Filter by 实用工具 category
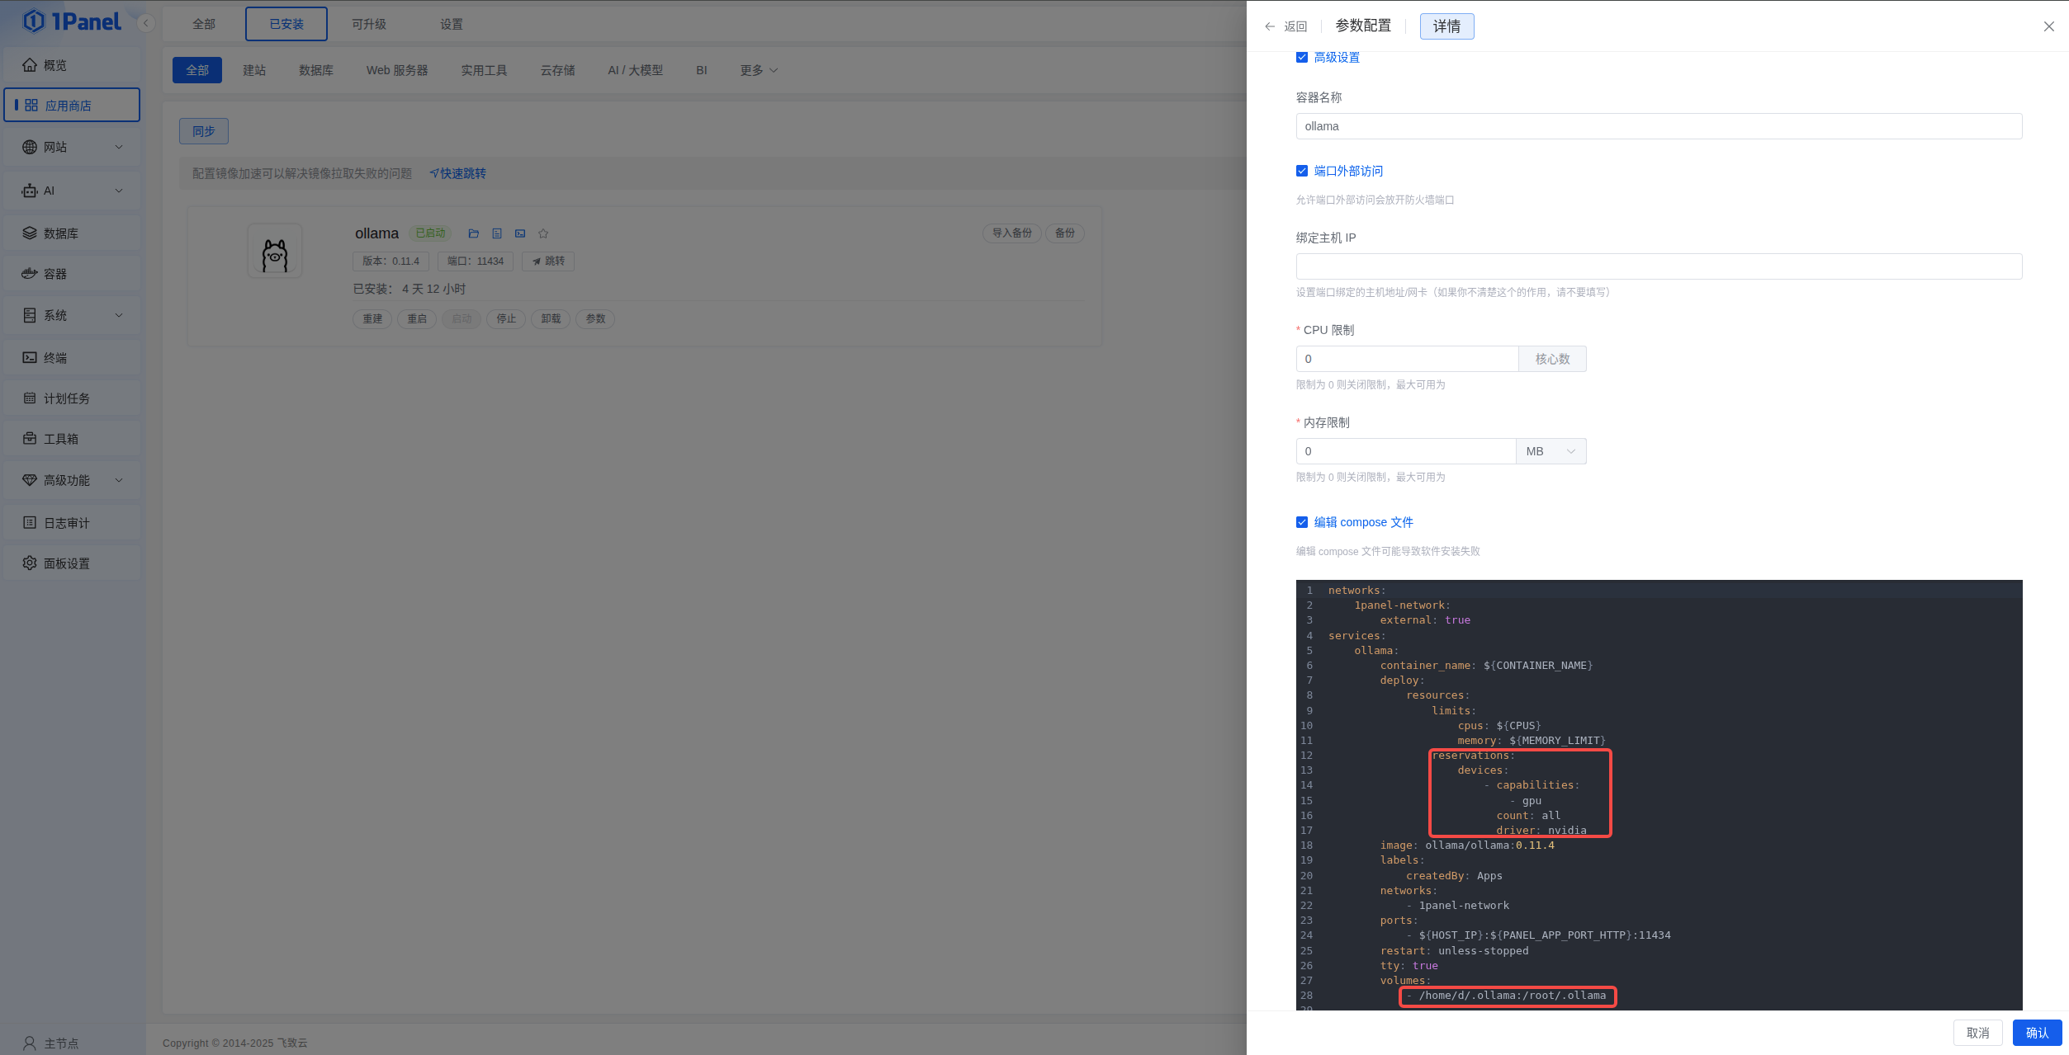 [x=484, y=70]
